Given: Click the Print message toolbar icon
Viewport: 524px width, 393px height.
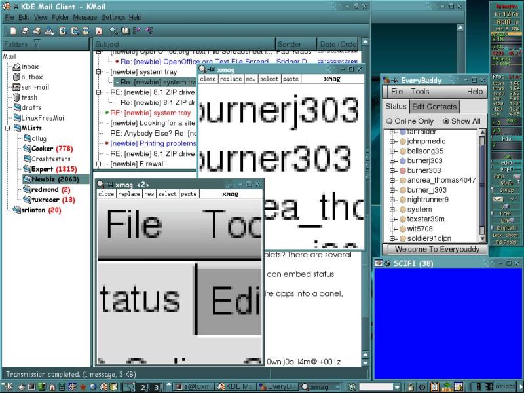Looking at the screenshot, I should [x=37, y=31].
